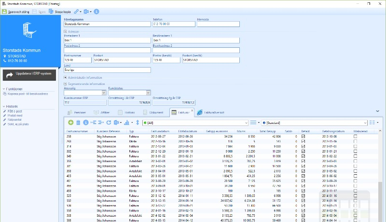Close the Fakturor tab

point(192,111)
